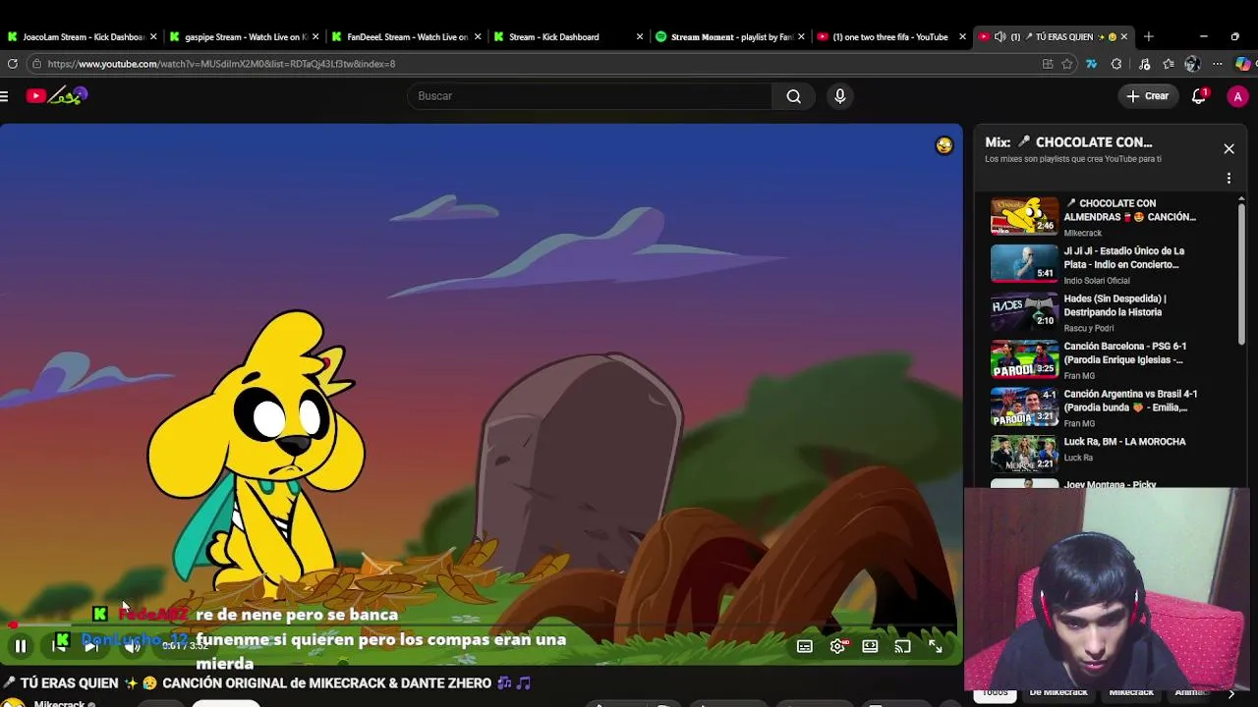Open a new browser tab

[x=1148, y=36]
